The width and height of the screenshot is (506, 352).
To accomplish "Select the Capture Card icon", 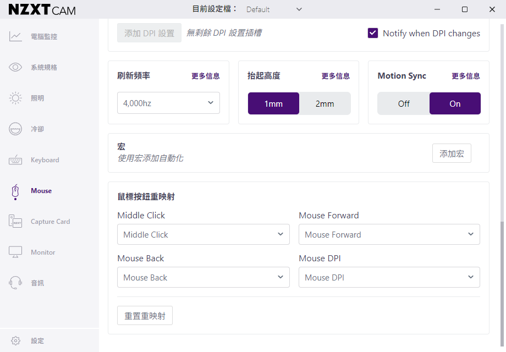I will coord(15,222).
